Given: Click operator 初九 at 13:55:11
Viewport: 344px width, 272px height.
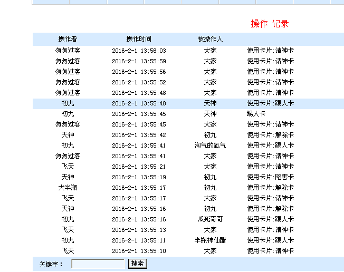Looking at the screenshot, I should pos(68,240).
